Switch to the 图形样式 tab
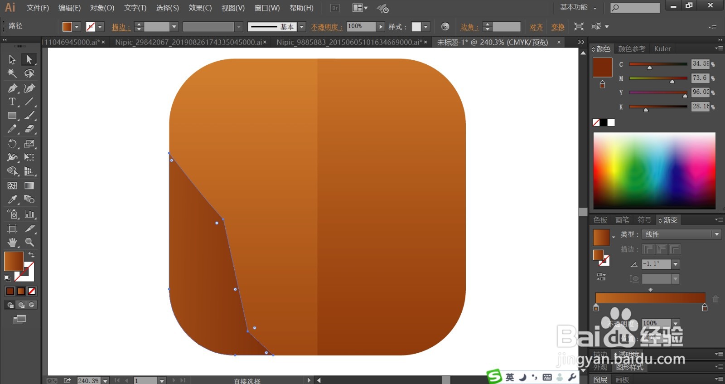This screenshot has width=725, height=384. [630, 367]
